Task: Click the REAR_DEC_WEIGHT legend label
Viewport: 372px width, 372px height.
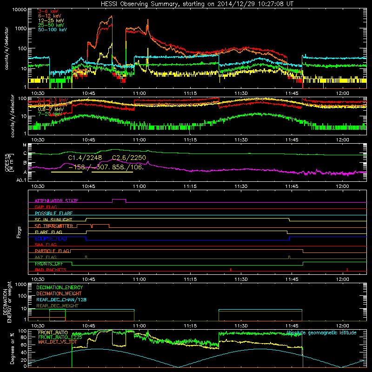Action: pyautogui.click(x=57, y=306)
